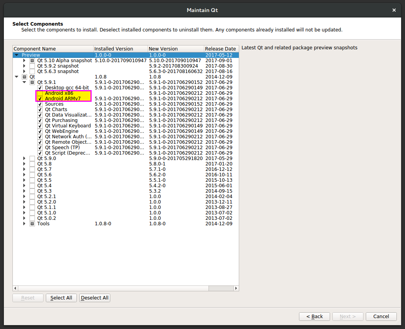This screenshot has height=329, width=405.
Task: Check the Qt 5.9.0 checkbox
Action: [x=32, y=158]
